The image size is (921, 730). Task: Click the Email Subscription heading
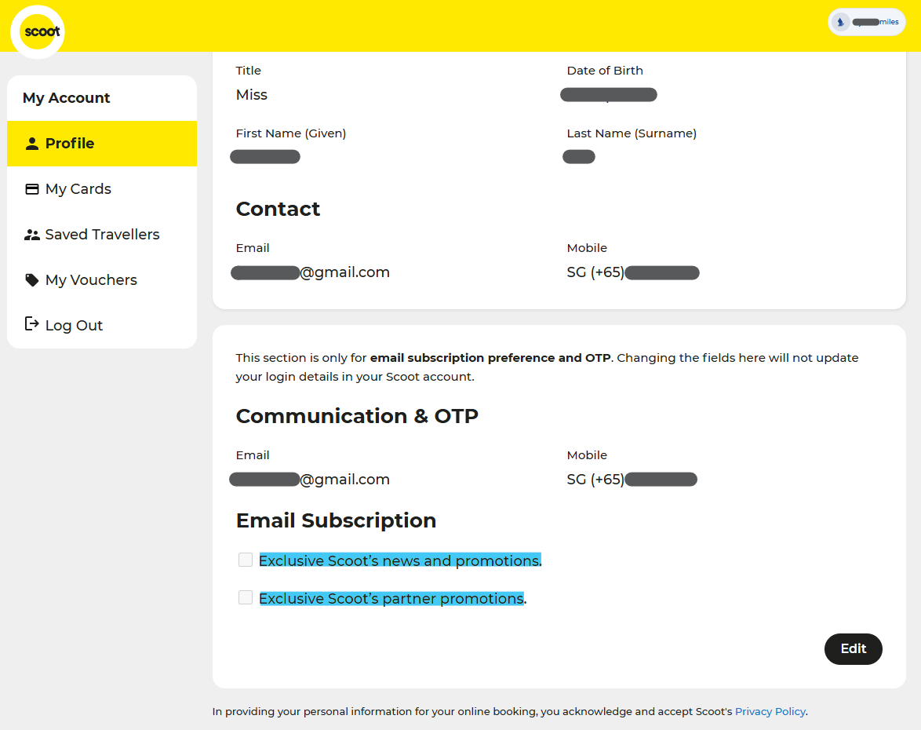pyautogui.click(x=336, y=520)
